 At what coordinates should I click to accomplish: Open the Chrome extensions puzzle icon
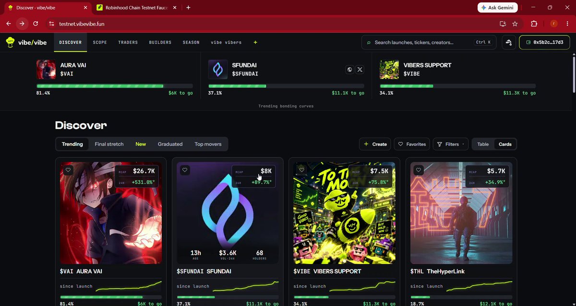(534, 24)
